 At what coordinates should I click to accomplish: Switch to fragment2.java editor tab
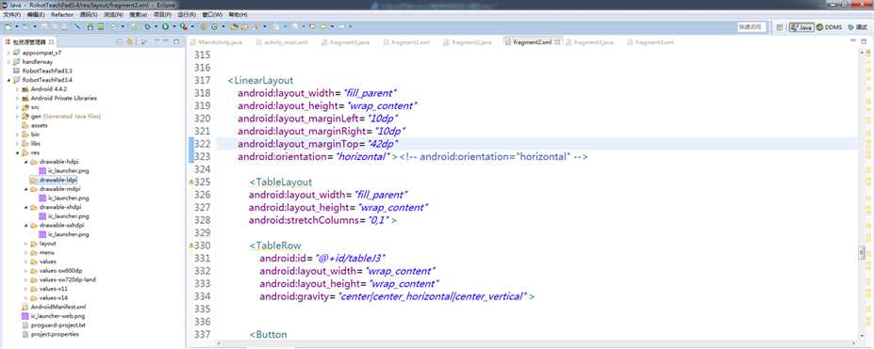(x=467, y=42)
